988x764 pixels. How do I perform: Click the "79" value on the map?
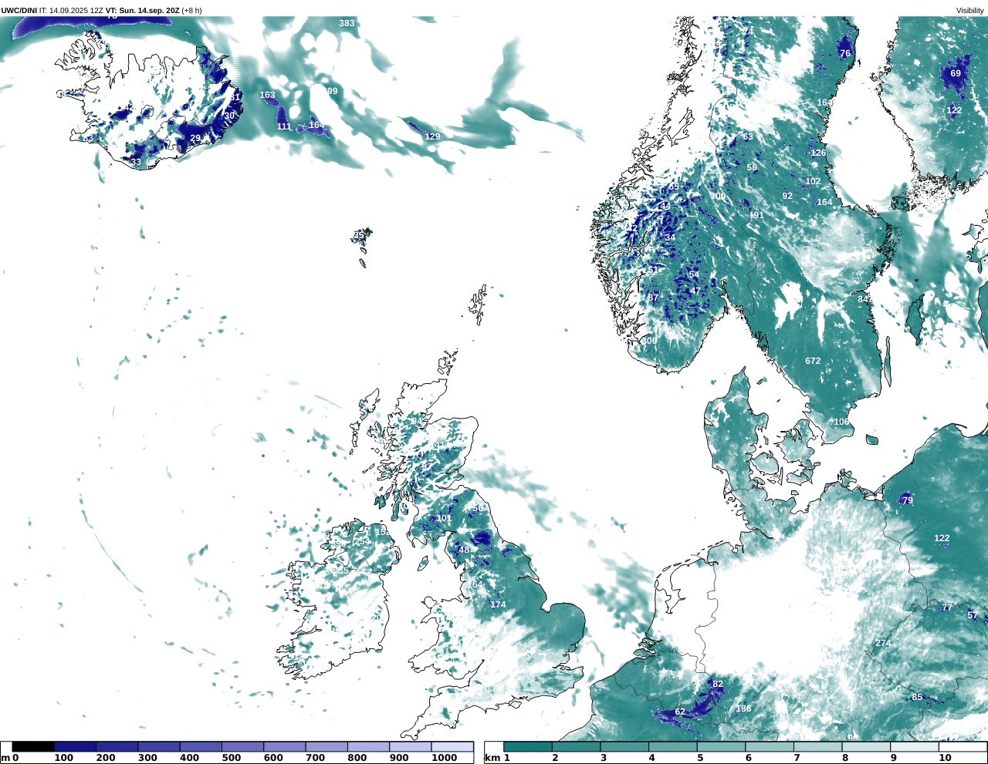click(x=908, y=500)
